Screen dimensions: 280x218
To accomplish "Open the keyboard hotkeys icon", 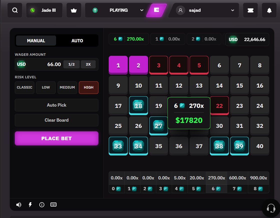I will [53, 204].
